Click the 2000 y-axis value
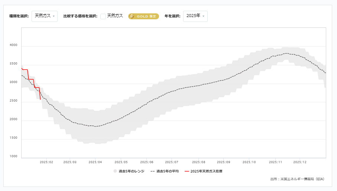Viewport: 337px width, 191px height. pos(13,119)
